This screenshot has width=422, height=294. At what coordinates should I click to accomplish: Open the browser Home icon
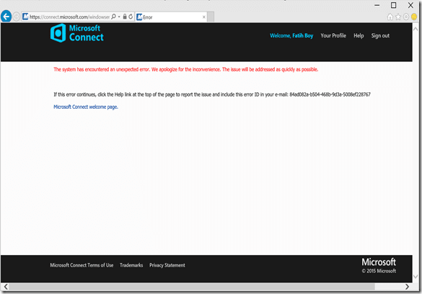point(390,17)
